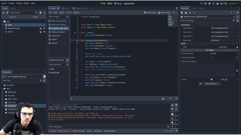The image size is (241, 135).
Task: Click the load resource icon in Inspector
Action: [186, 13]
